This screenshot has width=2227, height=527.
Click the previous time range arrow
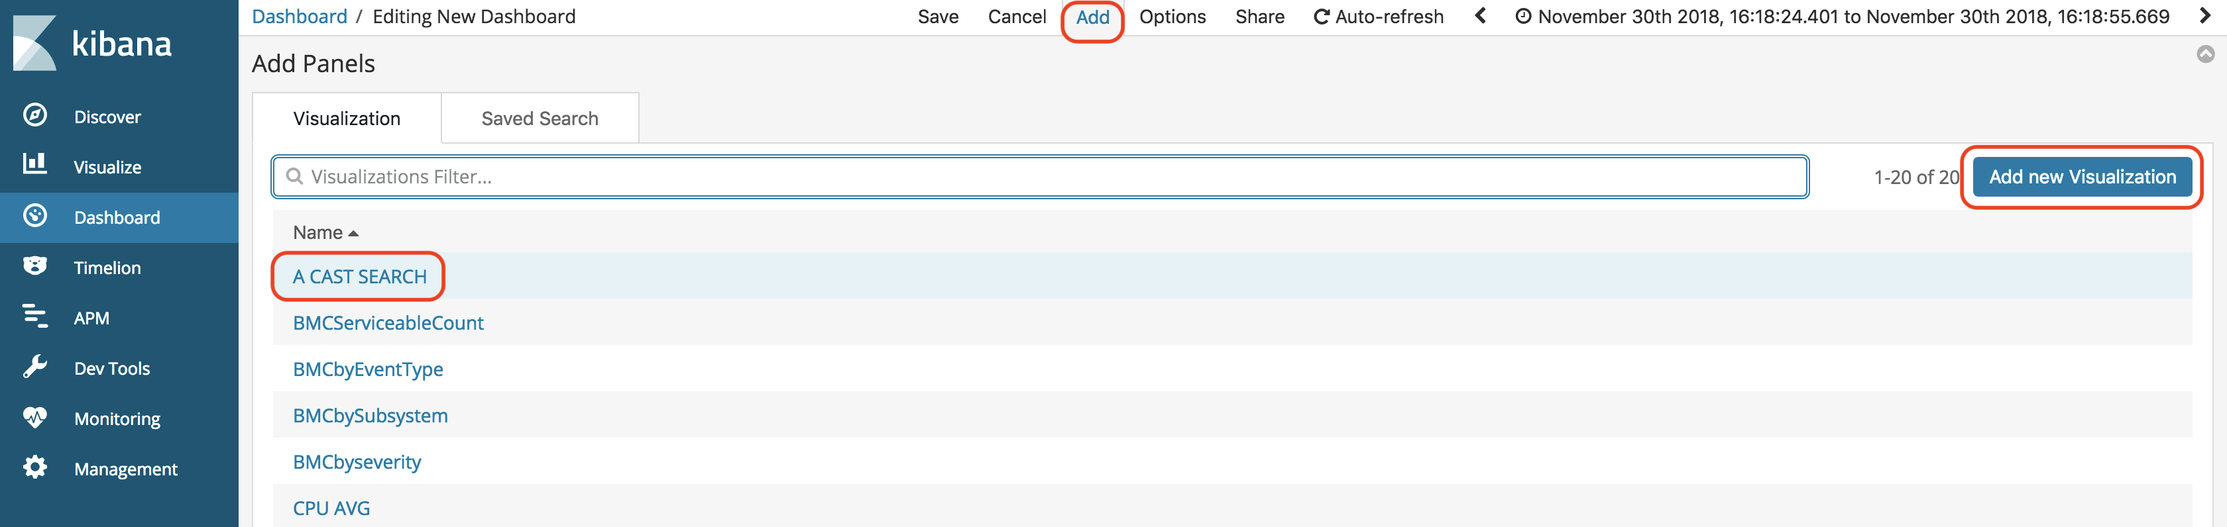pyautogui.click(x=1480, y=15)
